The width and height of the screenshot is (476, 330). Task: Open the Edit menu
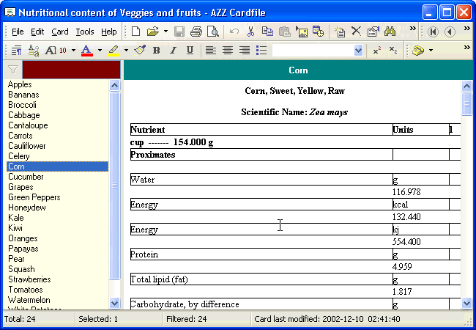pos(37,32)
